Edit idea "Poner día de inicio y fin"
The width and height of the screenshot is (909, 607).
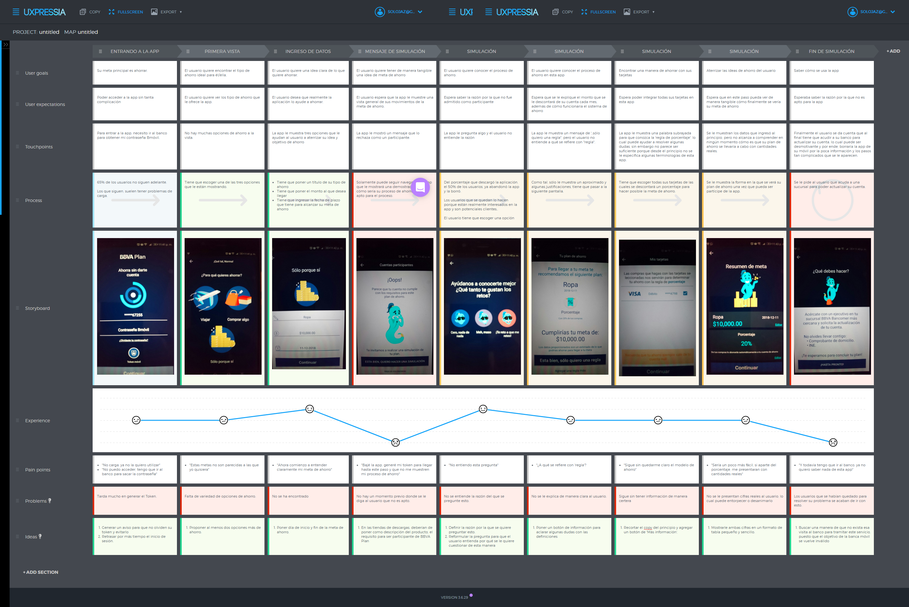308,536
